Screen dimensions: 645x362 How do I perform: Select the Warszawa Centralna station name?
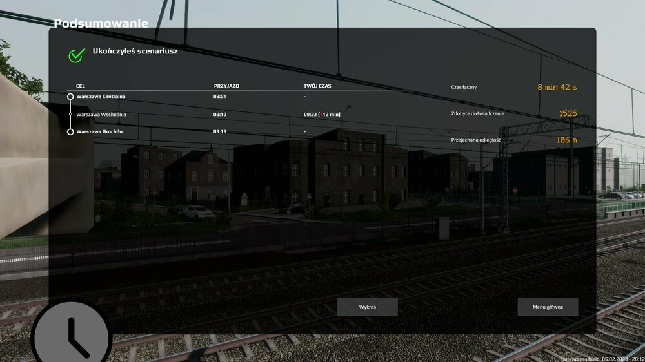[x=101, y=97]
